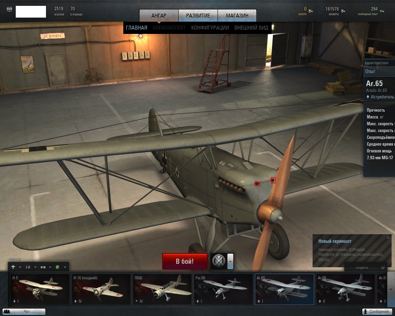Expand the class filter dropdown arrow
The image size is (395, 316).
(50, 267)
